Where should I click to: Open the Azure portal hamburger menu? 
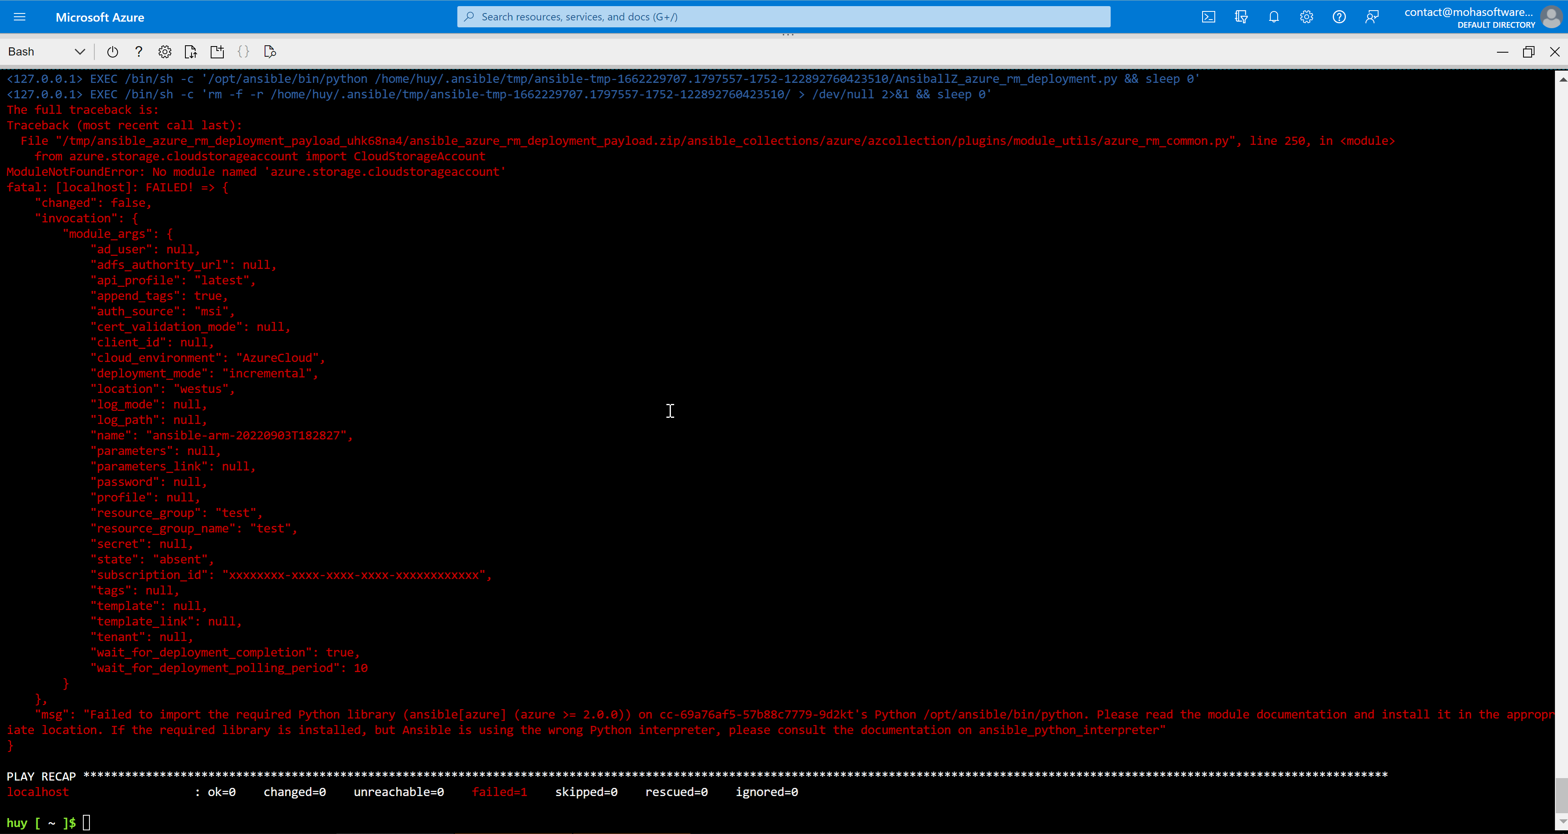[x=20, y=17]
